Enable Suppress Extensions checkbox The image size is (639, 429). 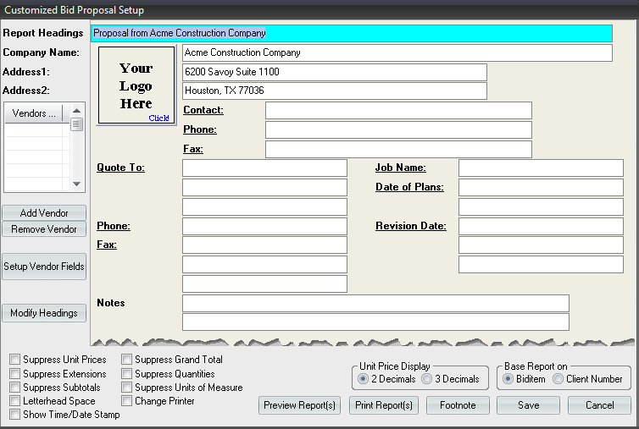click(14, 373)
